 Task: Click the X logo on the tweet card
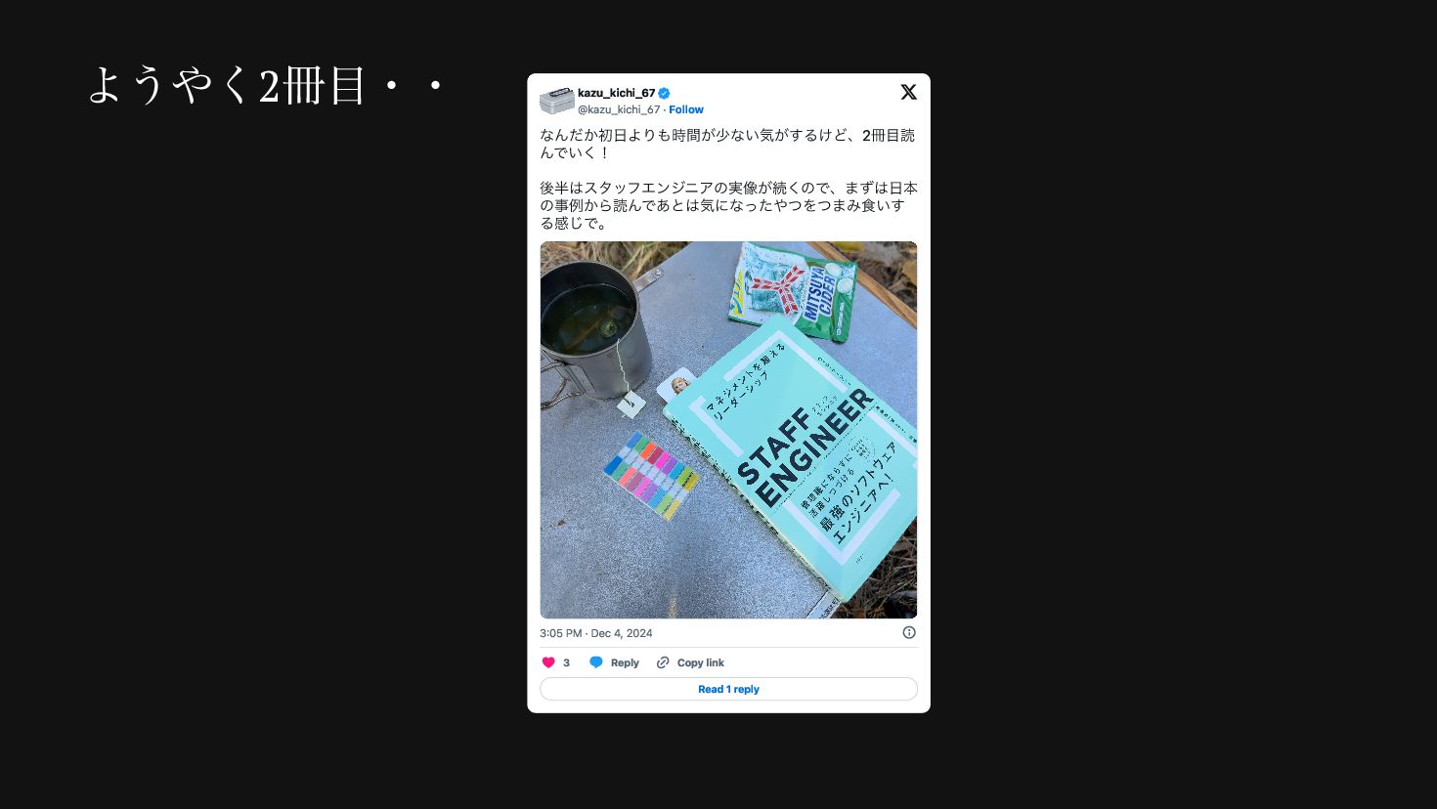point(908,92)
